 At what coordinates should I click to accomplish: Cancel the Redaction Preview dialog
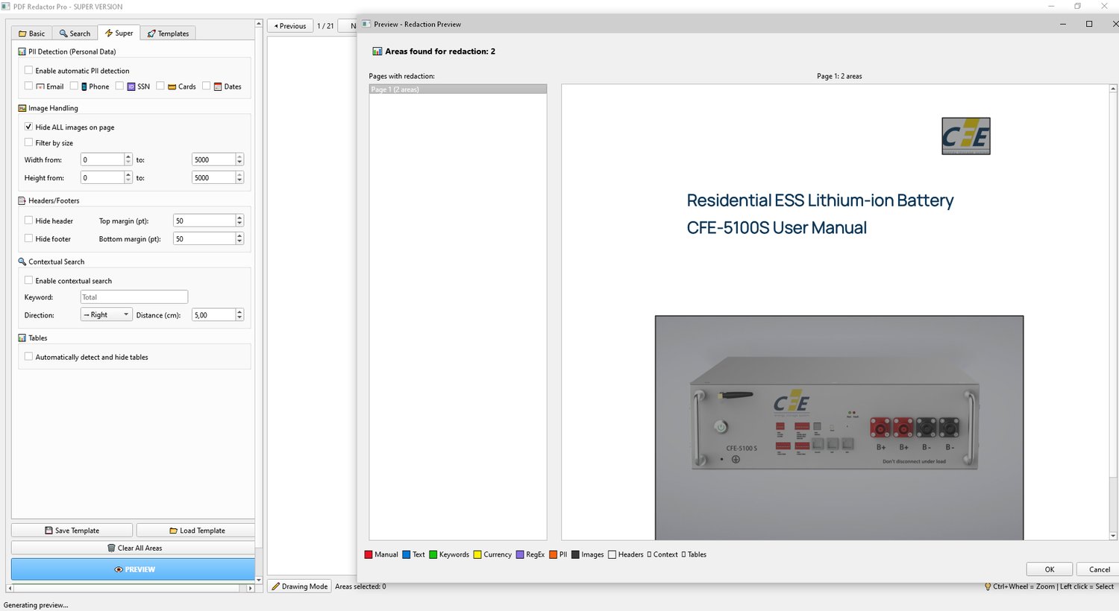click(x=1098, y=569)
